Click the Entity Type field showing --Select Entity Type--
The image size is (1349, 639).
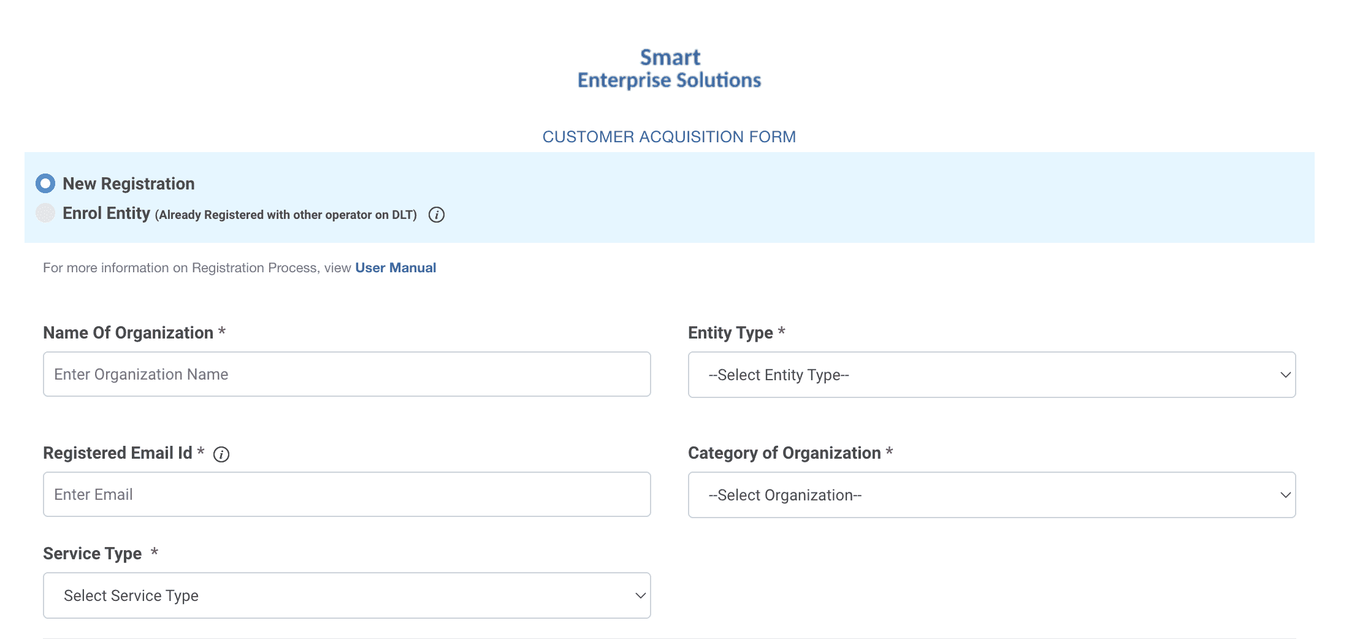(x=992, y=374)
